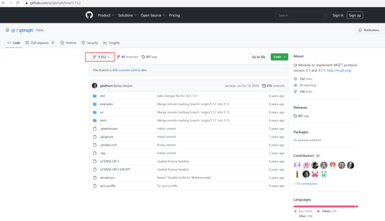Image resolution: width=385 pixels, height=221 pixels.
Task: Reload the page with refresh icon
Action: click(18, 3)
